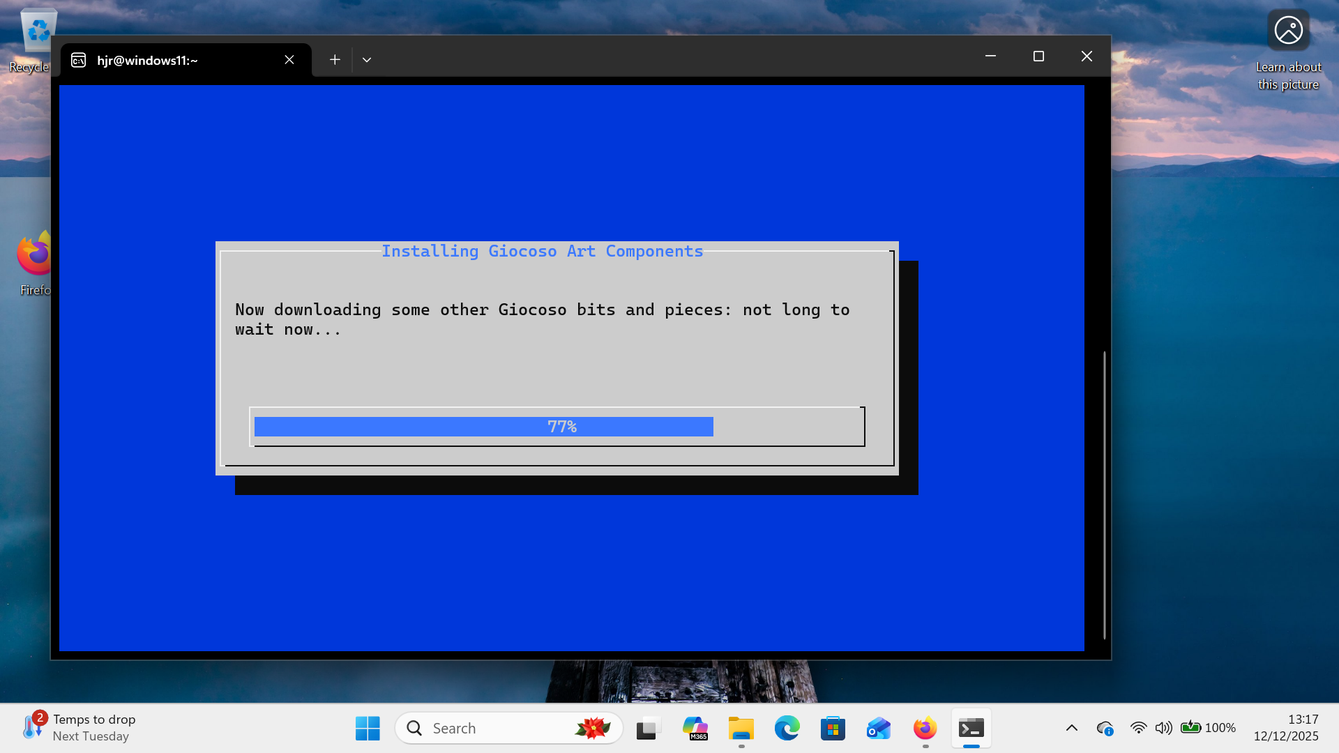Image resolution: width=1339 pixels, height=753 pixels.
Task: Open Outlook from the taskbar
Action: 878,728
